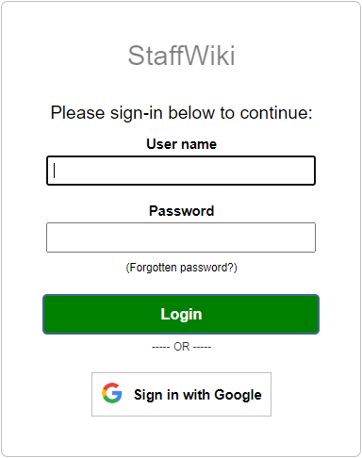
Task: Click the 'Please sign-in below to continue' text
Action: click(x=181, y=112)
